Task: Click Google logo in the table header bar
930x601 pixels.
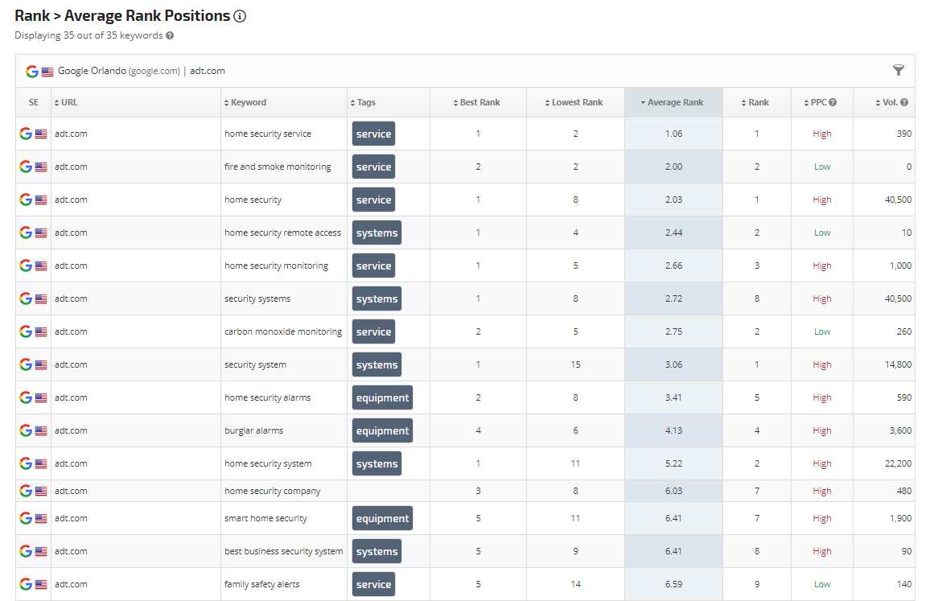Action: tap(32, 71)
